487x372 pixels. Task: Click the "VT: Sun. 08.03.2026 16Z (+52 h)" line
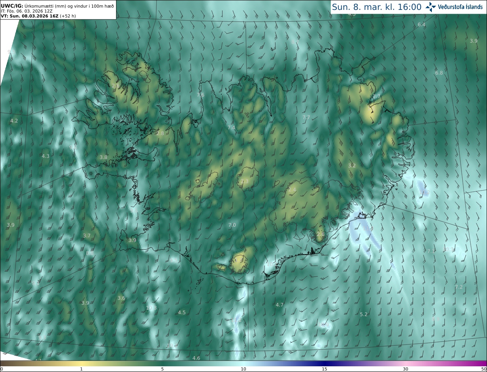point(38,16)
